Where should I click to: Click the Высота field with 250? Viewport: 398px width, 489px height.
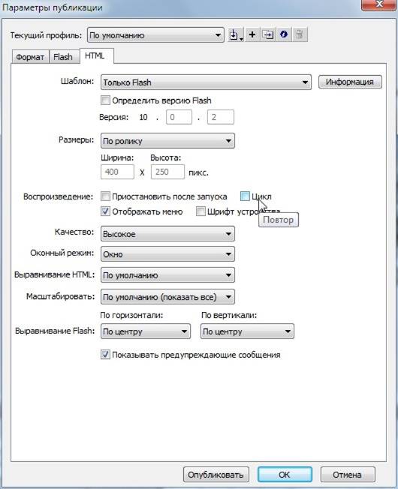167,172
